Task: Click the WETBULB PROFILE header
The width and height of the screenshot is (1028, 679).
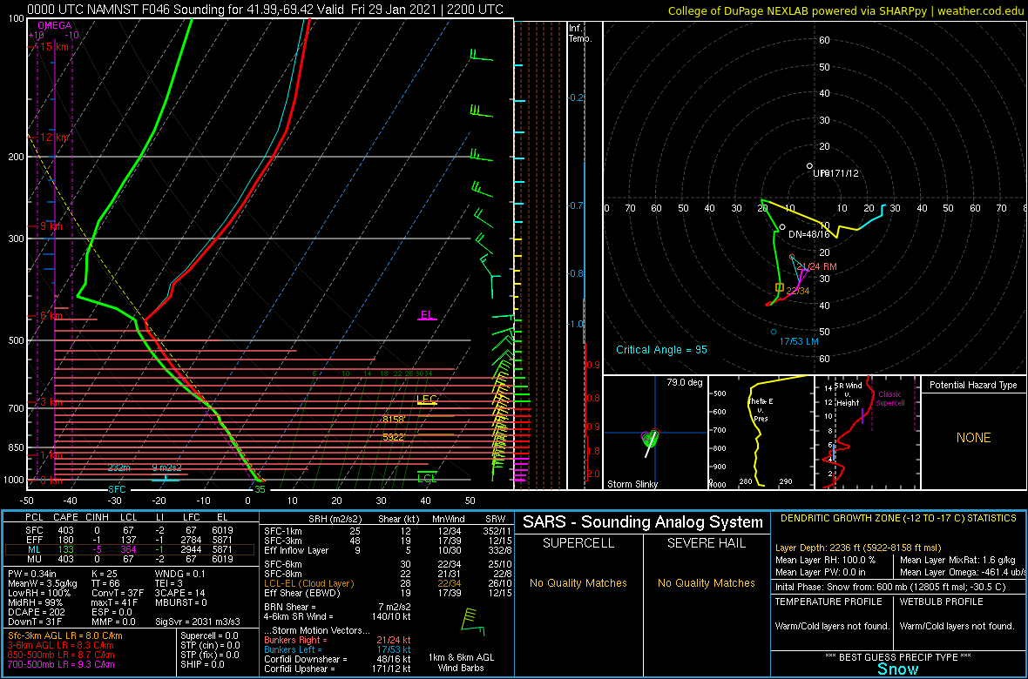Action: [x=942, y=602]
